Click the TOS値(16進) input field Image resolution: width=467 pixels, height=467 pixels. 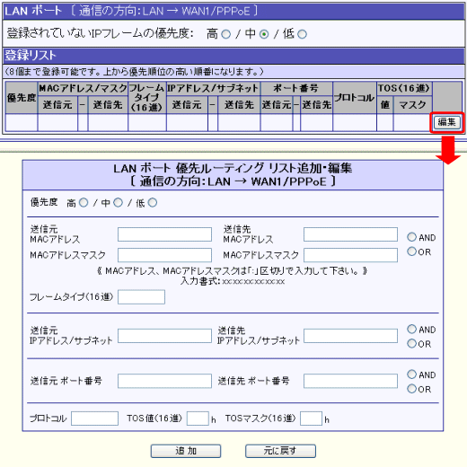tap(198, 419)
